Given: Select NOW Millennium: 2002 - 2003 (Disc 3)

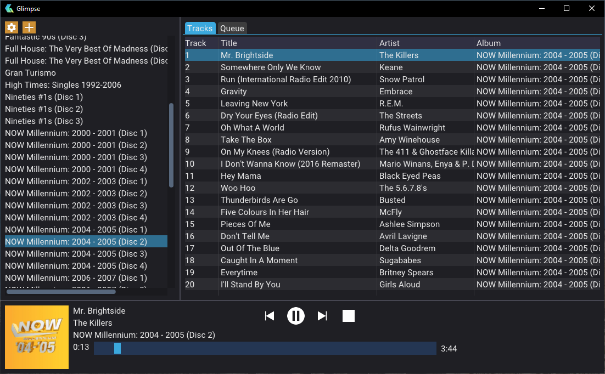Looking at the screenshot, I should tap(86, 206).
